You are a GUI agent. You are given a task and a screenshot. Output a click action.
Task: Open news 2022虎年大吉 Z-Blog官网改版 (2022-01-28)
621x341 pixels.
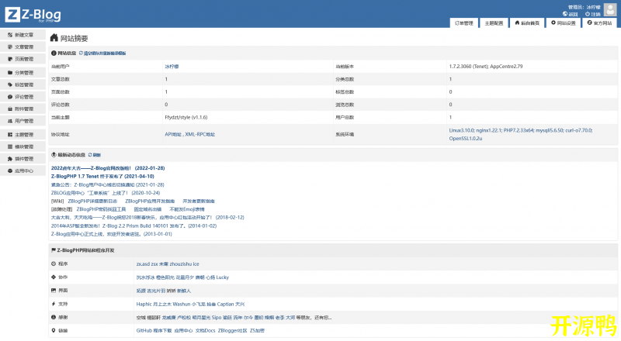(x=108, y=168)
